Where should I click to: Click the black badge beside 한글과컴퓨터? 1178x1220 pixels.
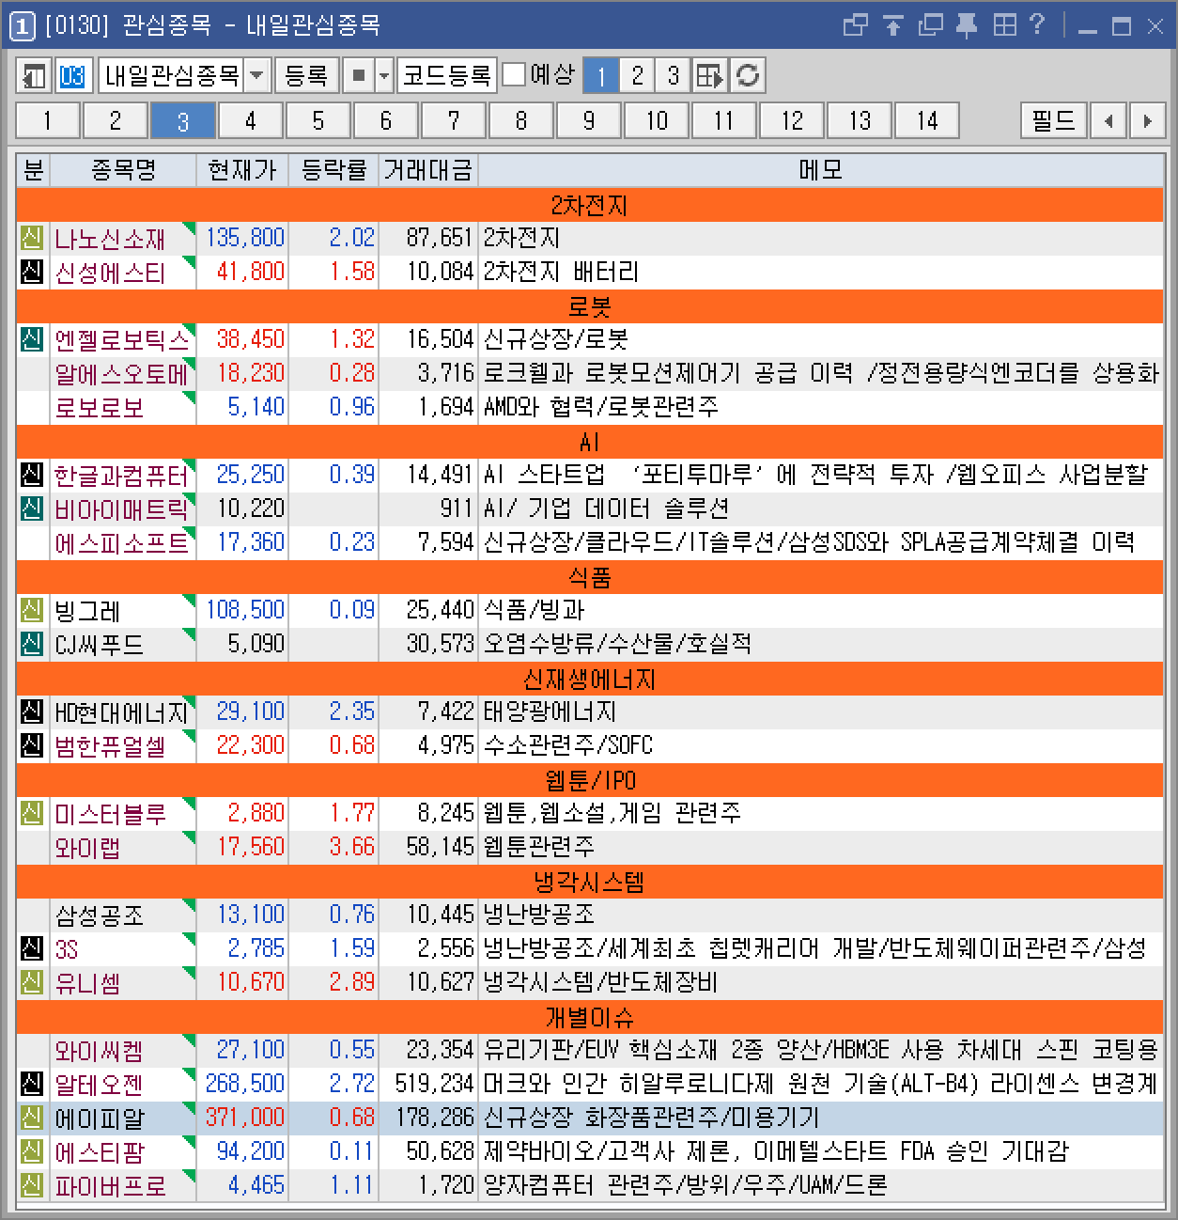[x=32, y=475]
